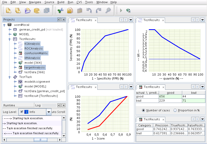Click the Run play toolbar icon
Screen dimensions: 207x144
pyautogui.click(x=121, y=11)
